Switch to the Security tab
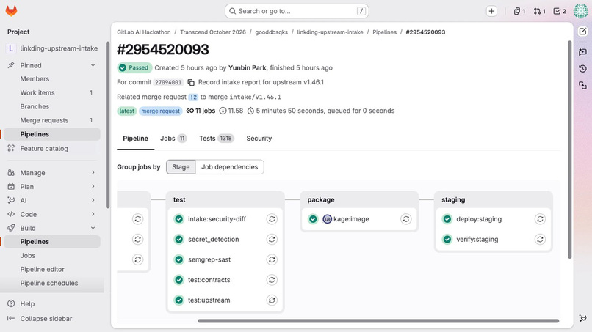 click(x=259, y=139)
